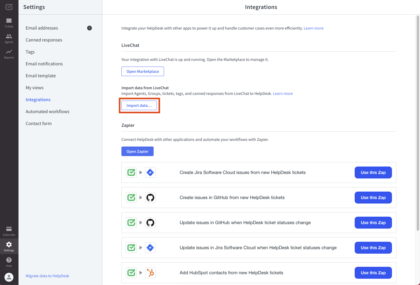Click 'Update issues in Jira Software Cloud' text
Image resolution: width=420 pixels, height=285 pixels.
tap(258, 248)
